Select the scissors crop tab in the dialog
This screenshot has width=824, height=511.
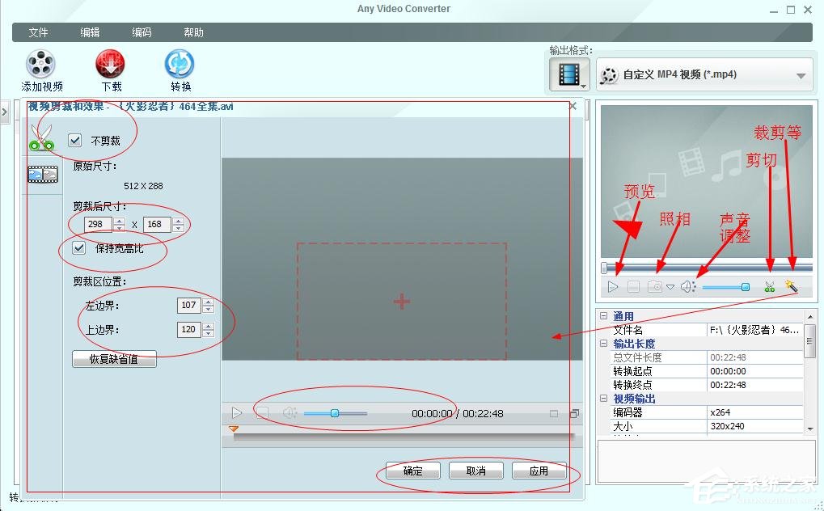[40, 139]
